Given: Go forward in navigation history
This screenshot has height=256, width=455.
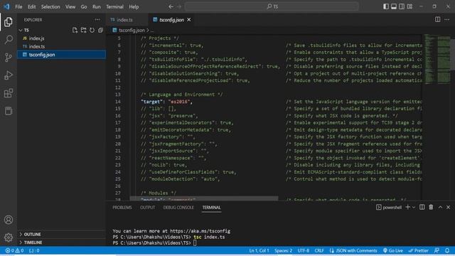Looking at the screenshot, I should point(179,6).
